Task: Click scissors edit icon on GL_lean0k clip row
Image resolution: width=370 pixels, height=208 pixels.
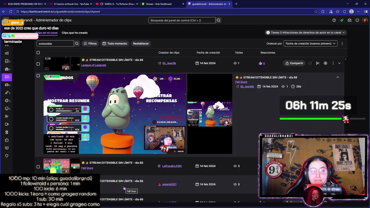Action: pos(318,63)
